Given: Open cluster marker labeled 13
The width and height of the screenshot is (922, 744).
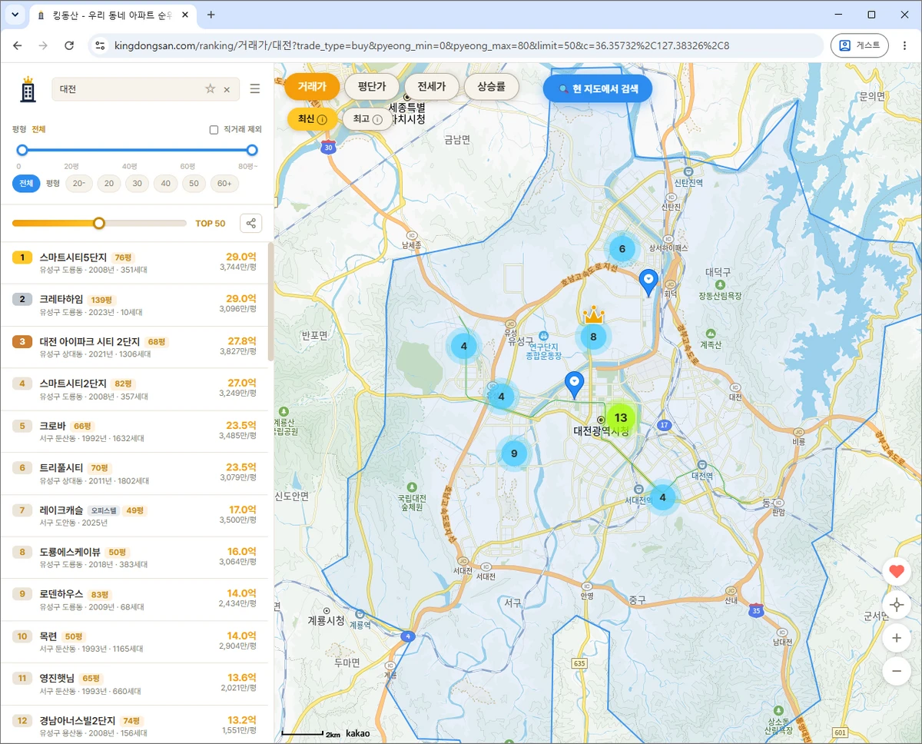Looking at the screenshot, I should 621,418.
